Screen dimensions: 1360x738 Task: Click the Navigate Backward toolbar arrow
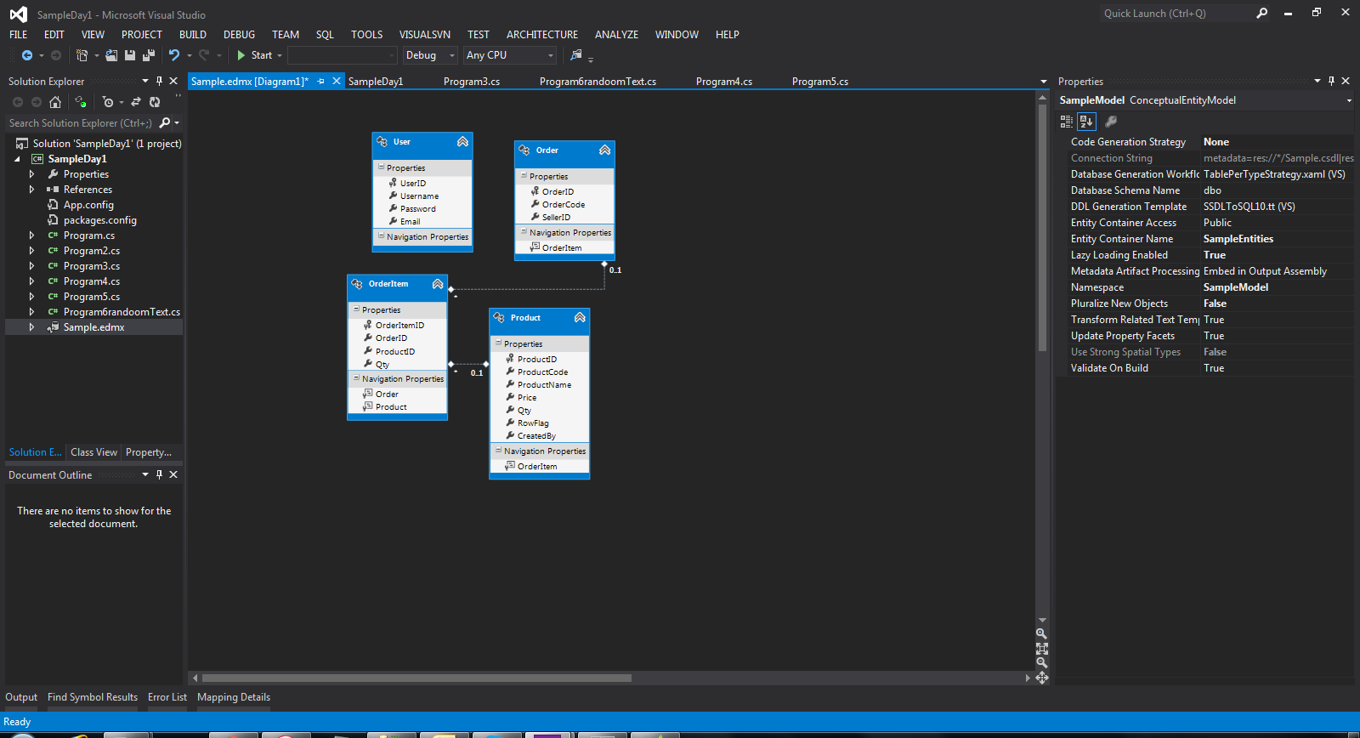point(27,55)
